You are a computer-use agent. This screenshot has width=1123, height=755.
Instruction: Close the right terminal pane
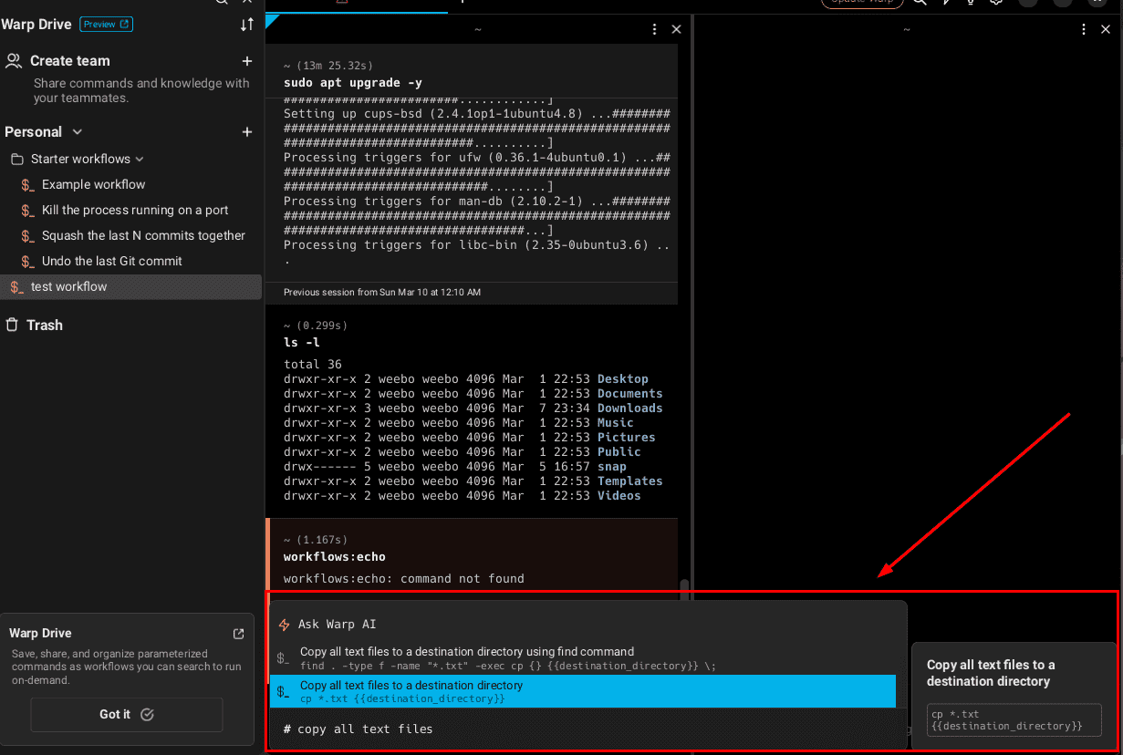(x=1105, y=30)
